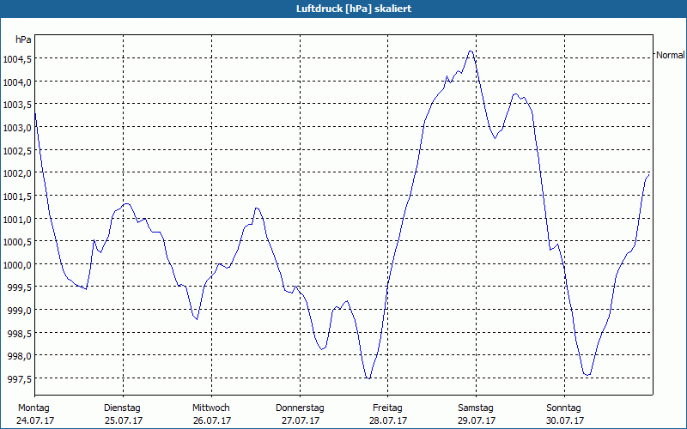The image size is (687, 429).
Task: Select the 'Freitag' day label
Action: coord(387,408)
